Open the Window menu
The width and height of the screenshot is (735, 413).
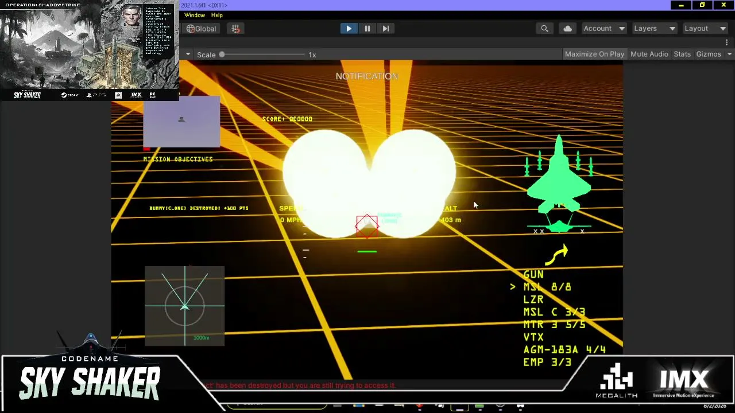coord(195,15)
